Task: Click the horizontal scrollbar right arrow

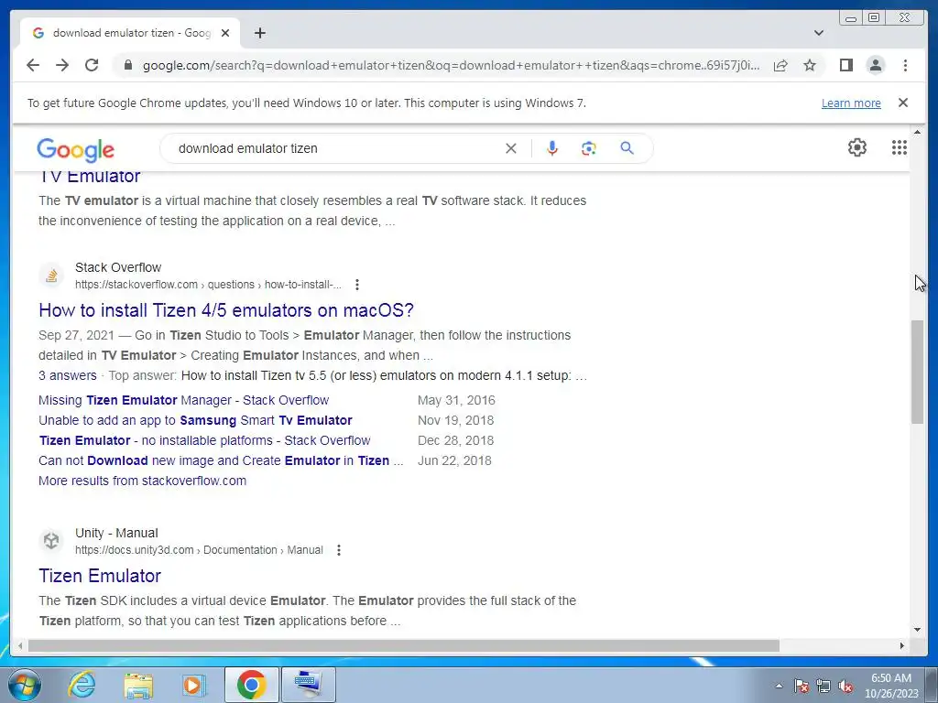Action: 902,645
